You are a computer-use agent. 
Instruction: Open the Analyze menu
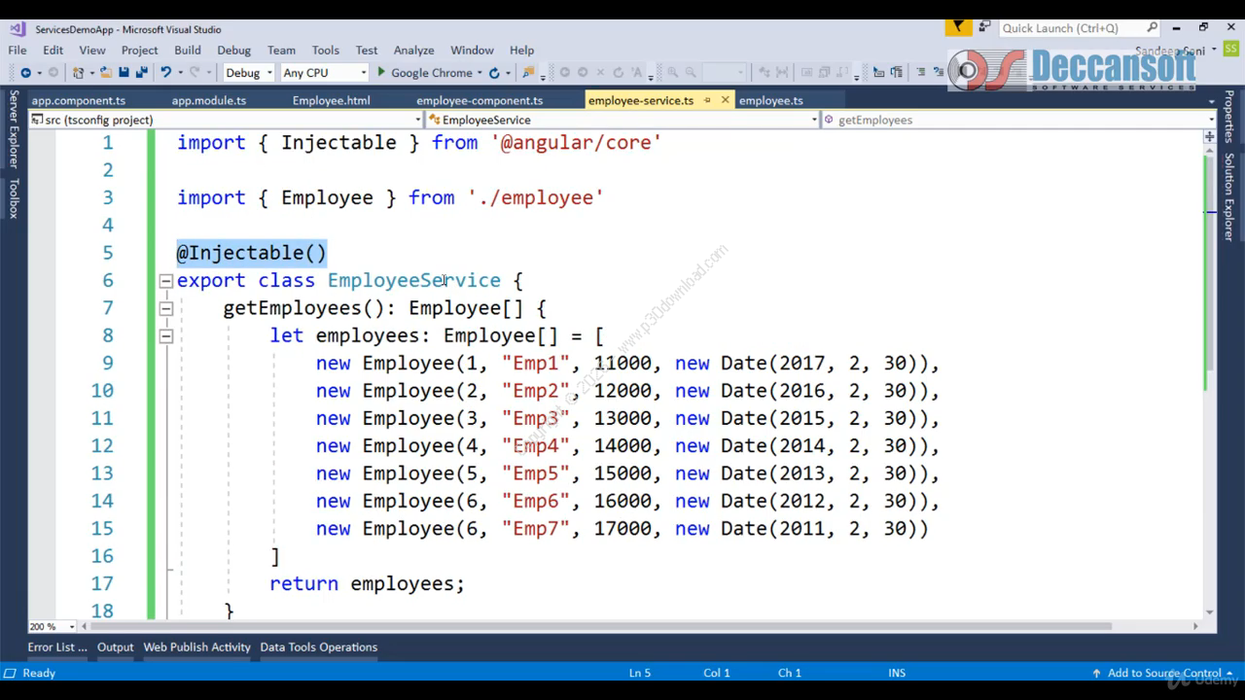(413, 50)
